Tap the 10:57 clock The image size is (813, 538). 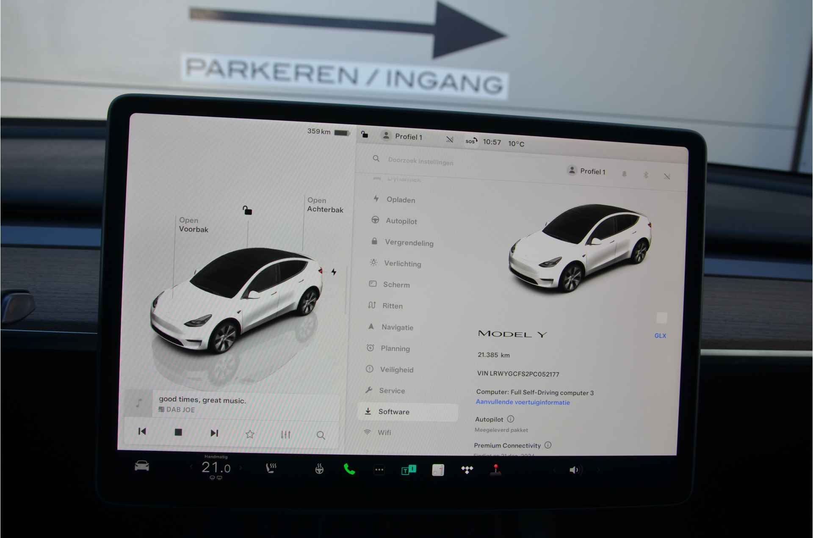(492, 142)
